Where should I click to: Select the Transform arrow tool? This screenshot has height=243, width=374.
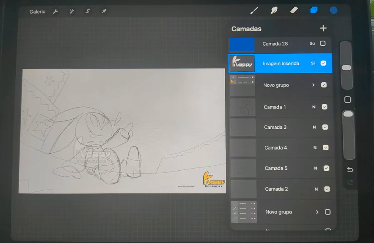(104, 11)
